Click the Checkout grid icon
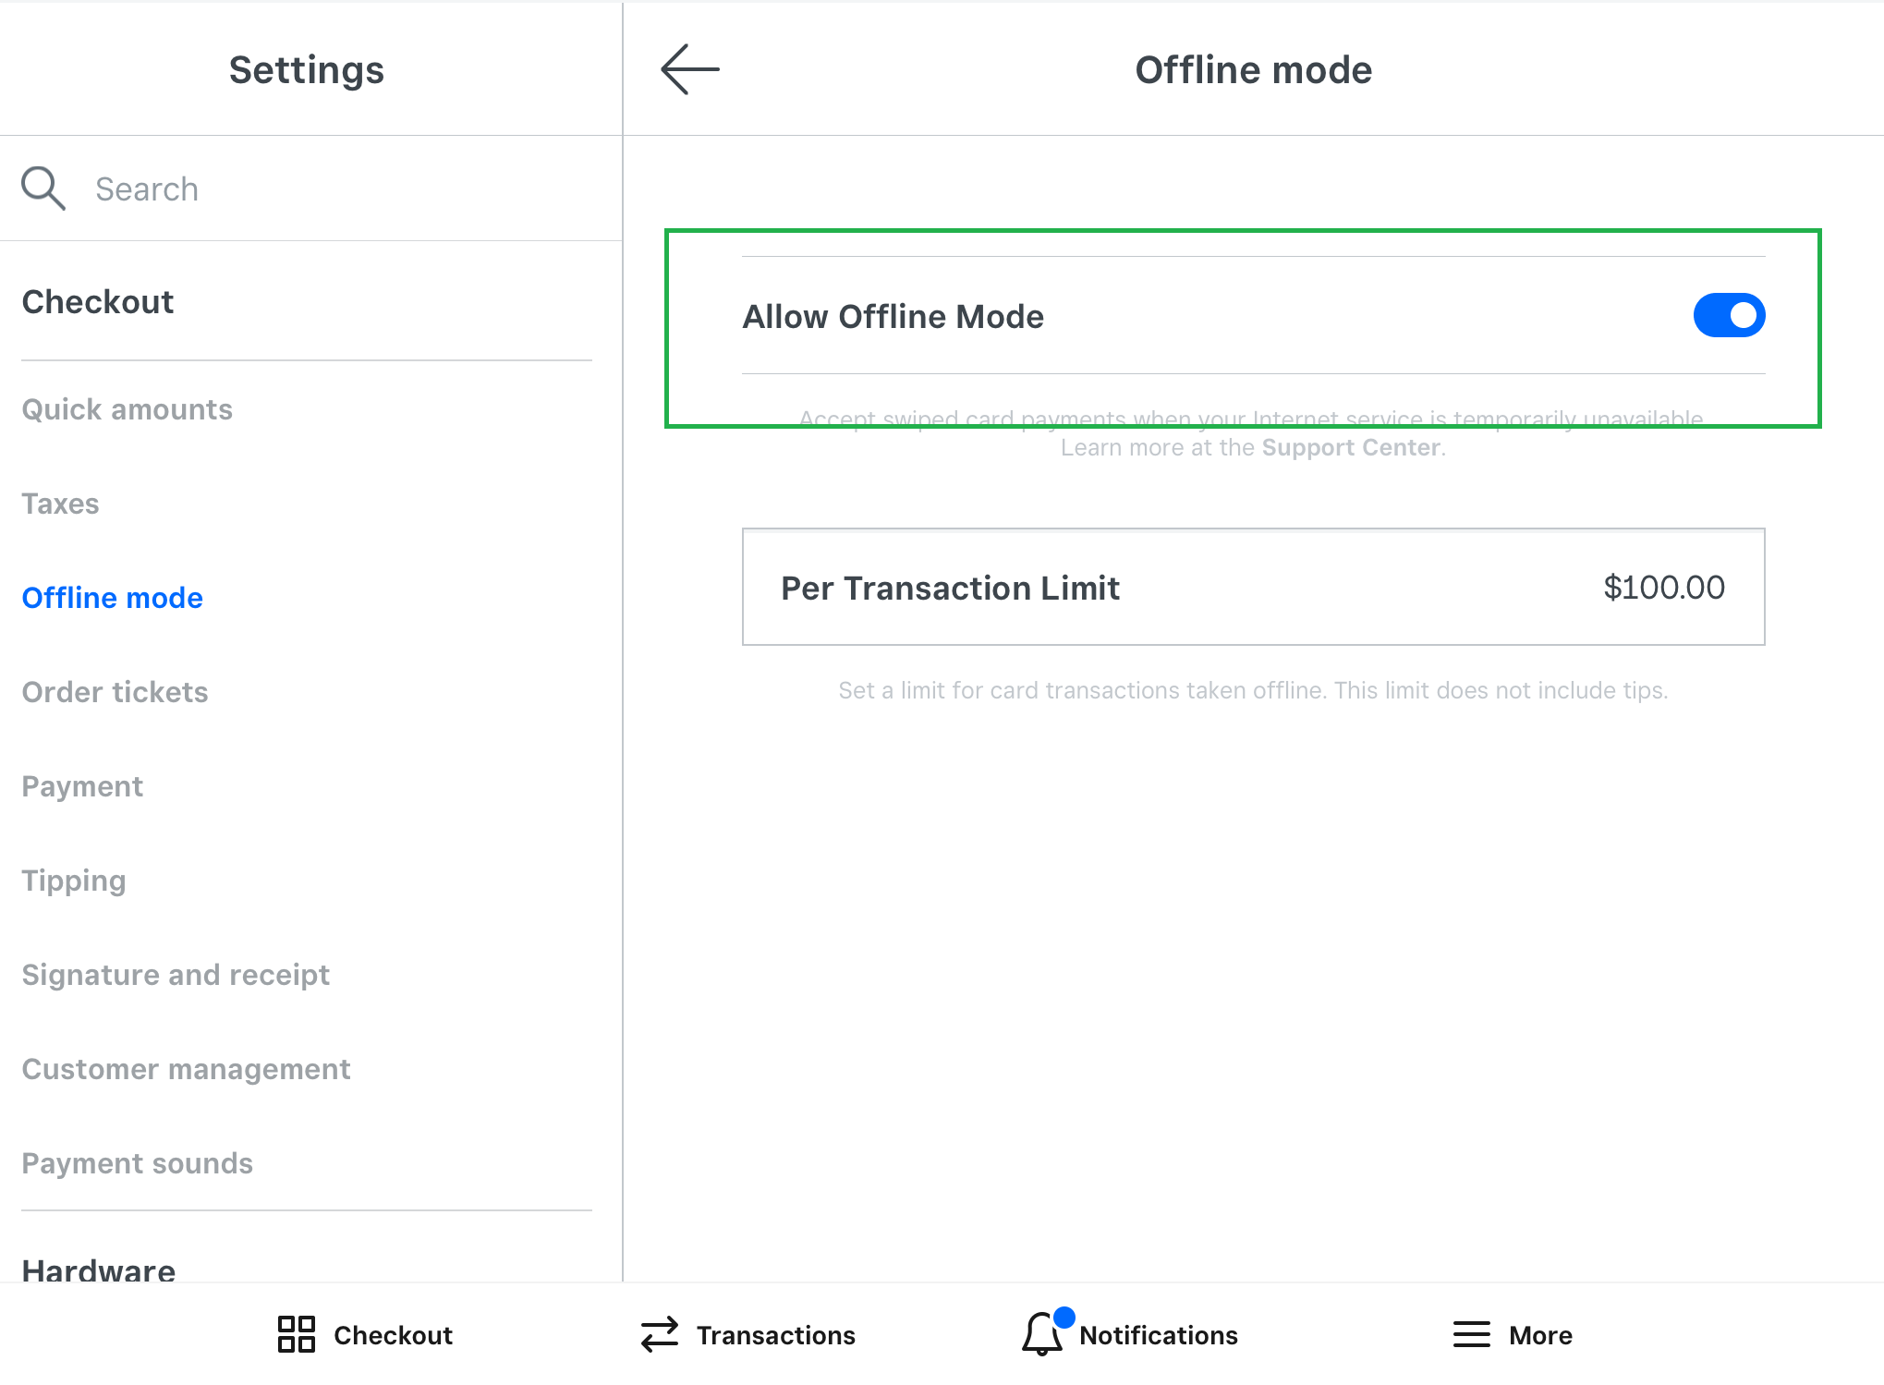This screenshot has width=1884, height=1385. (297, 1334)
